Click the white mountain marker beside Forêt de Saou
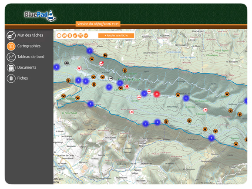252x189 pixels. (x=111, y=78)
